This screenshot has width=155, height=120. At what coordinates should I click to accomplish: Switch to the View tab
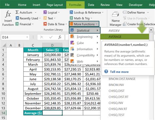point(119,5)
